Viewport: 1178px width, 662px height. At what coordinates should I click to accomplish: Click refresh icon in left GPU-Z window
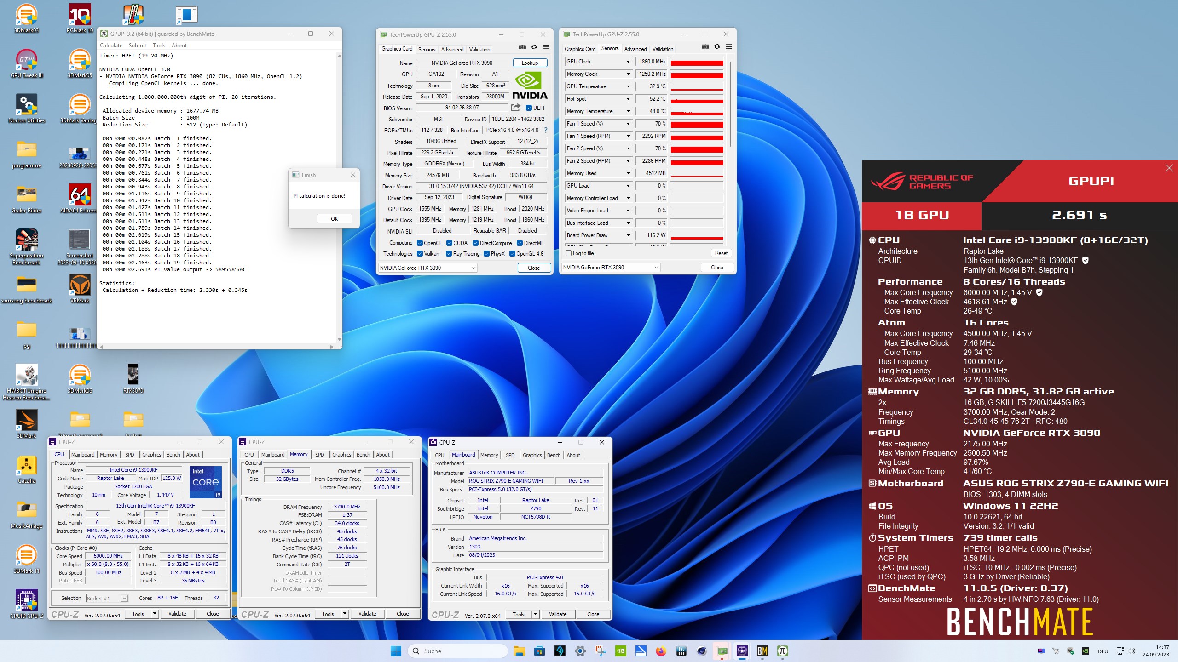534,47
